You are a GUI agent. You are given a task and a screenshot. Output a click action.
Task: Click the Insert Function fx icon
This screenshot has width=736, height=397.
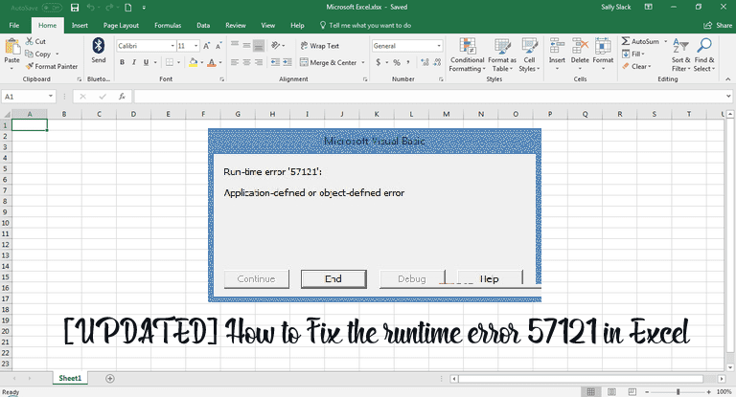click(x=122, y=97)
